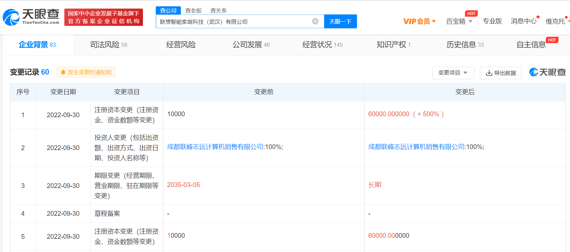Switch to the 历史信息 tab
This screenshot has width=570, height=252.
point(465,45)
